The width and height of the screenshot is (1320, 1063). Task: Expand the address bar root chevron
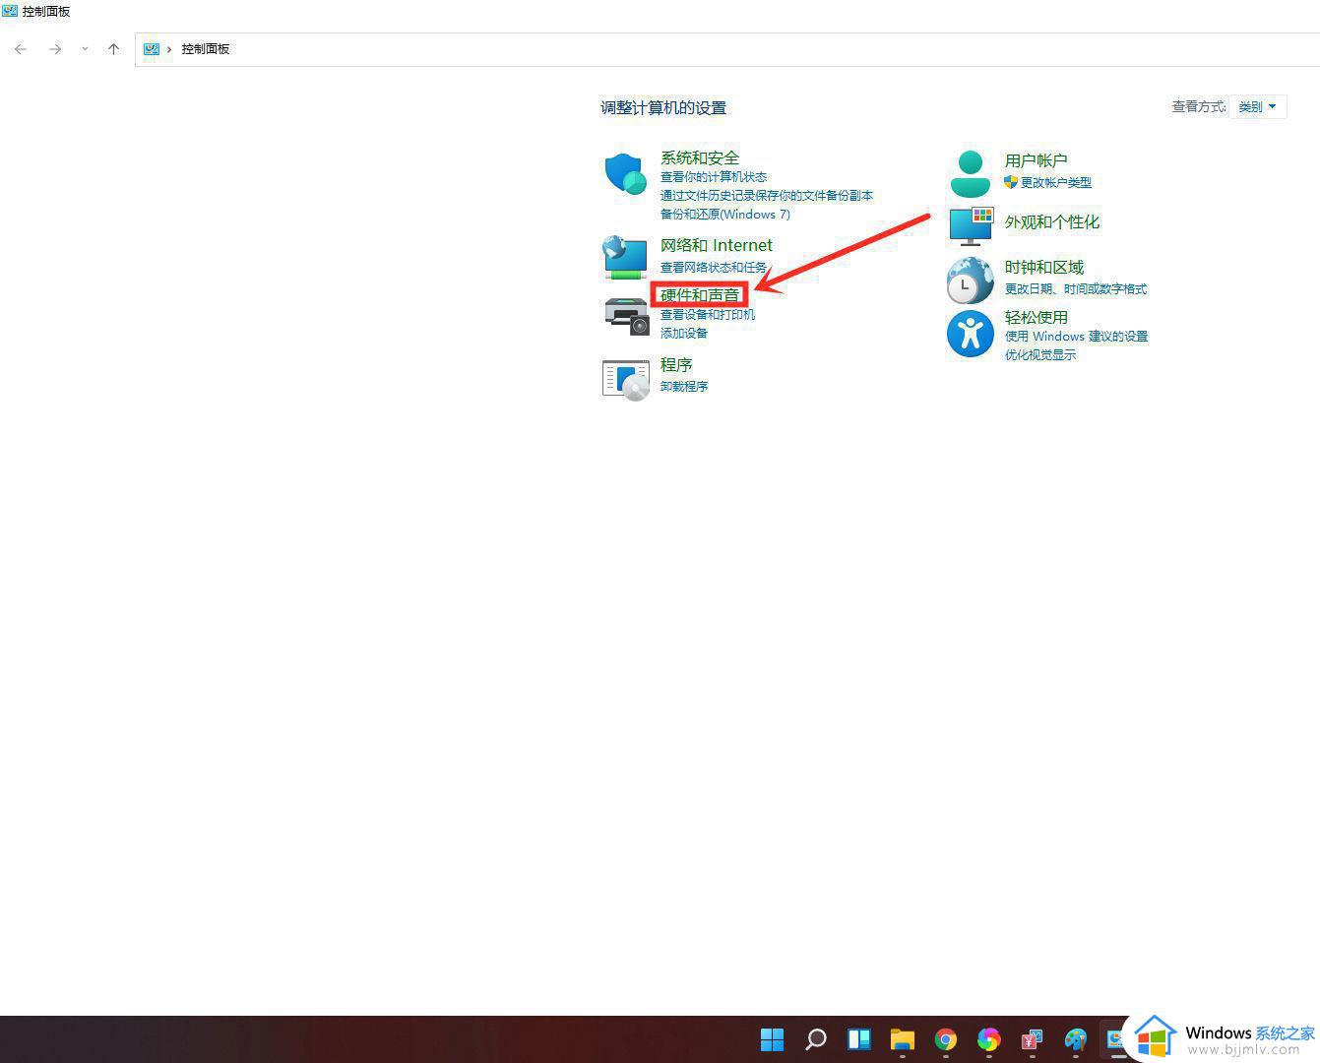[169, 49]
